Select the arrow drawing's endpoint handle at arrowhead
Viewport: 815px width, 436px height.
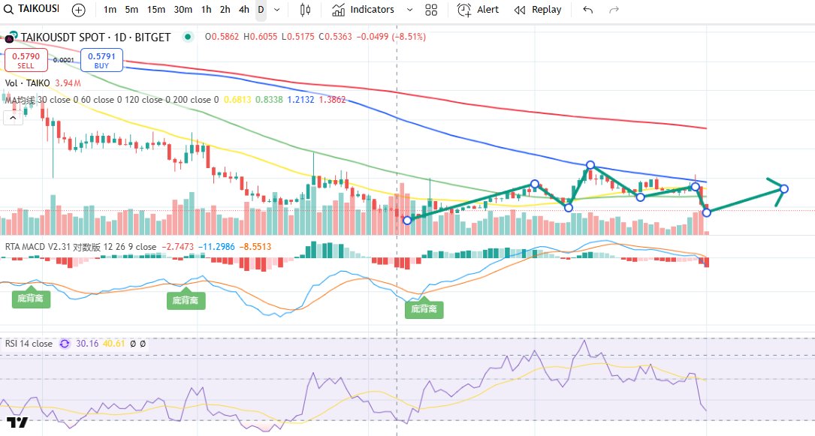coord(783,189)
